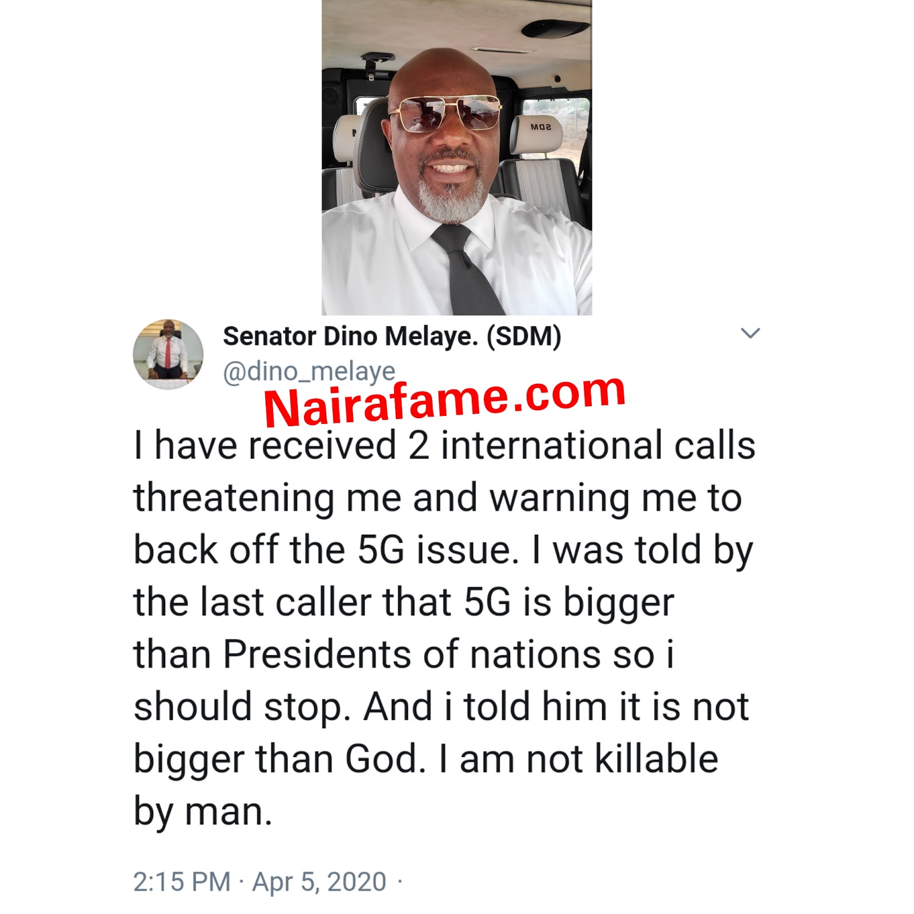The width and height of the screenshot is (914, 914).
Task: Click "(SDM)" in the display name
Action: coord(524,336)
